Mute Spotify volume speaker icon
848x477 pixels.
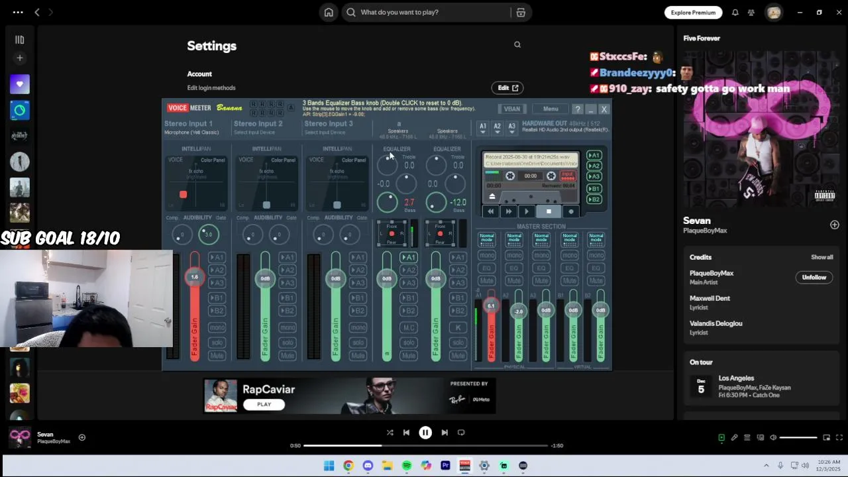point(773,437)
